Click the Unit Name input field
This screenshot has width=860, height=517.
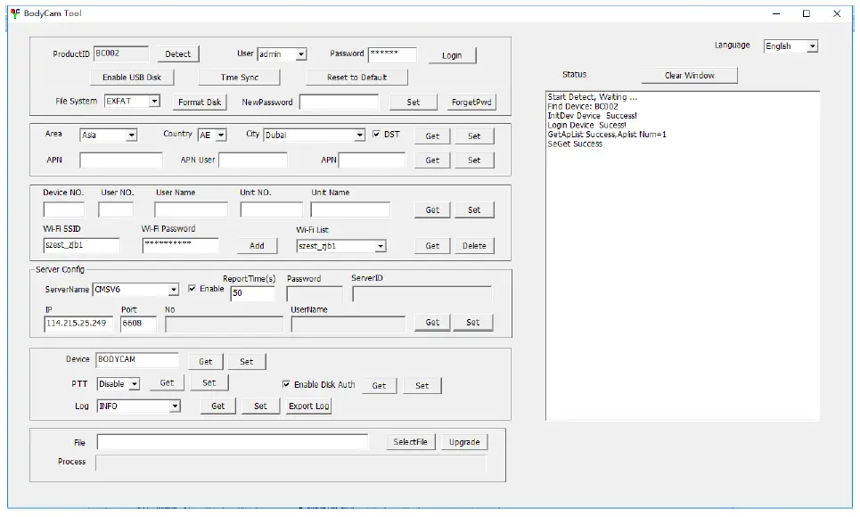click(x=350, y=209)
